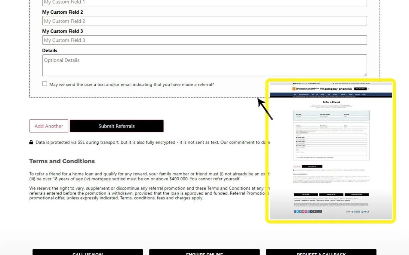
Task: Click the FBAA logo in the preview footer
Action: (365, 212)
